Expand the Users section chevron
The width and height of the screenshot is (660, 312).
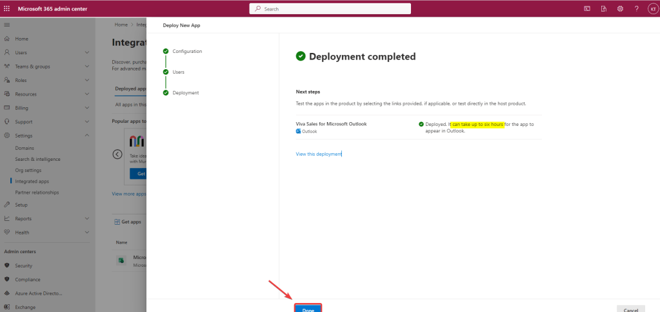point(87,52)
